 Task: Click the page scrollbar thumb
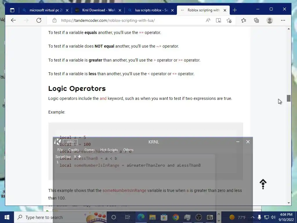tap(289, 98)
